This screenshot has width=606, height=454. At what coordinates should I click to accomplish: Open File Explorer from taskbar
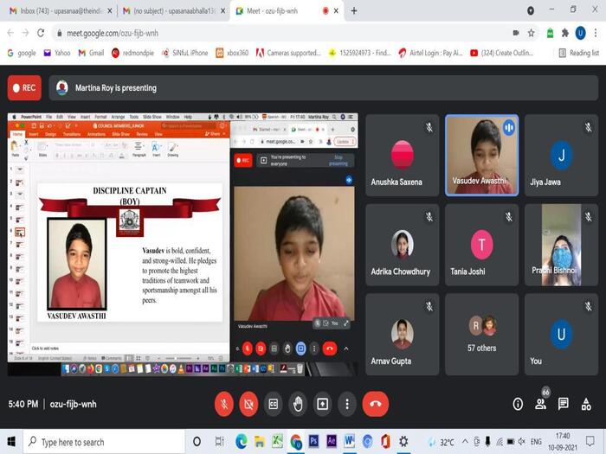click(260, 442)
